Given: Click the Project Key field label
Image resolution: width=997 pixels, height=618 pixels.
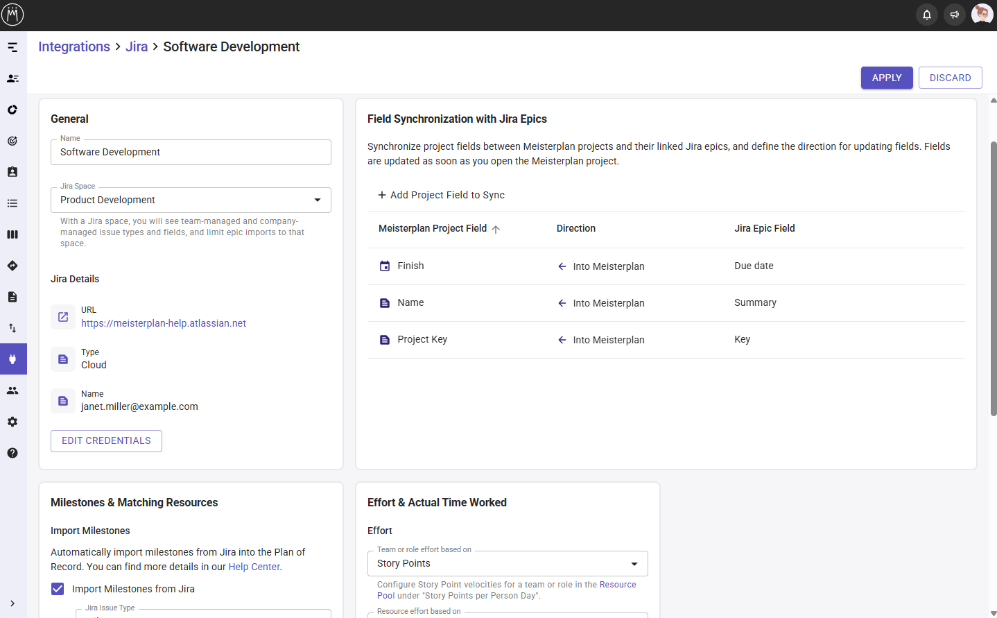Looking at the screenshot, I should tap(422, 339).
